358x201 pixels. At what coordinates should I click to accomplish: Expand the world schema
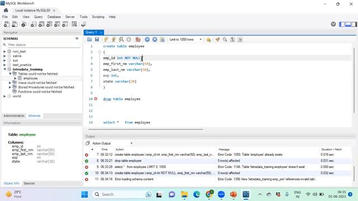point(4,96)
